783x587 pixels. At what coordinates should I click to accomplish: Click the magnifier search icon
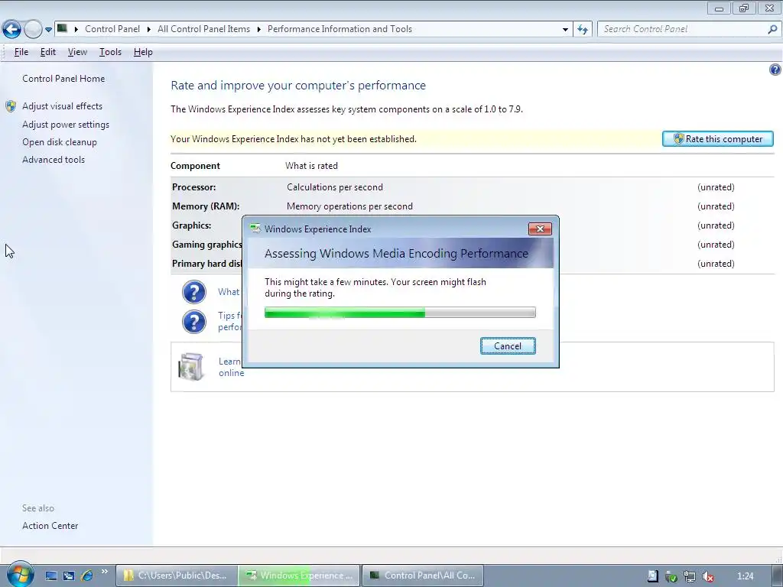click(772, 29)
